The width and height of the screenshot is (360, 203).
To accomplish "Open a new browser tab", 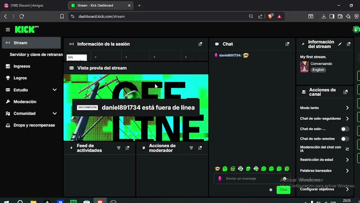I will pyautogui.click(x=139, y=5).
